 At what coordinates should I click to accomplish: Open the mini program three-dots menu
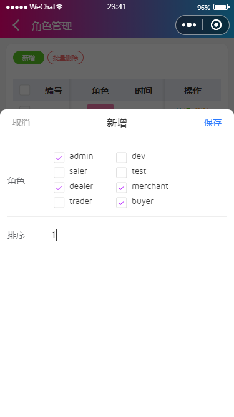click(x=189, y=25)
